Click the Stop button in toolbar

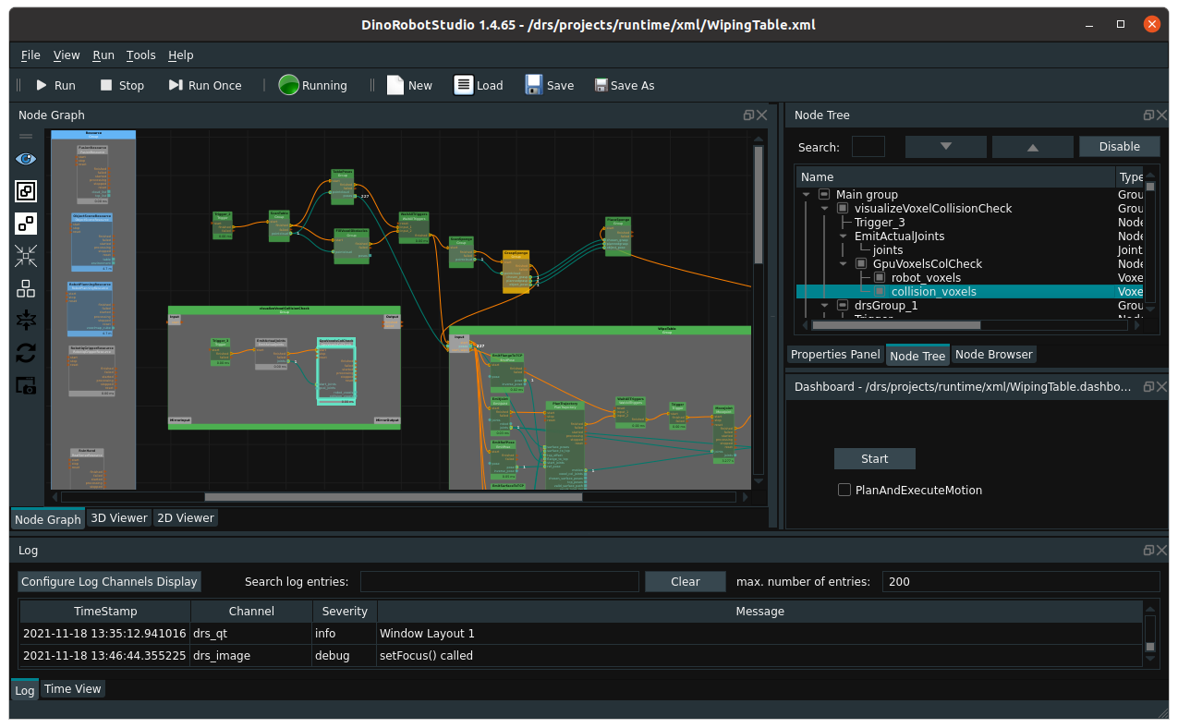(x=122, y=85)
